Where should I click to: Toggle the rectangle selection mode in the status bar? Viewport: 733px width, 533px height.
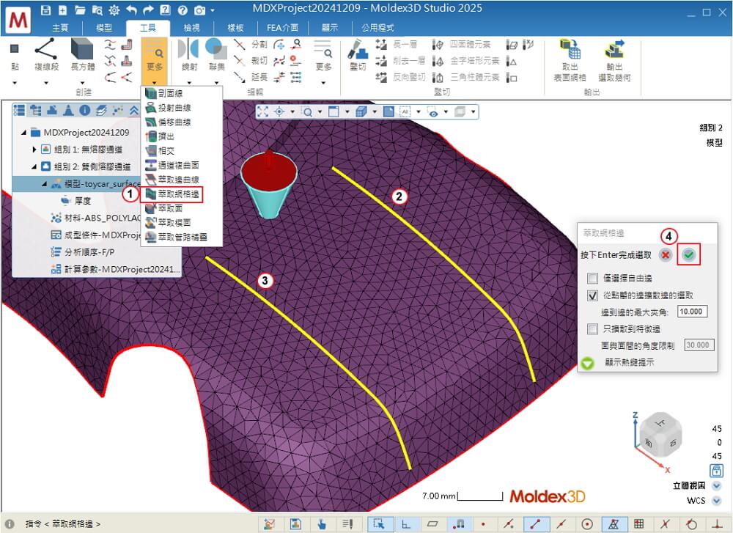coord(379,524)
